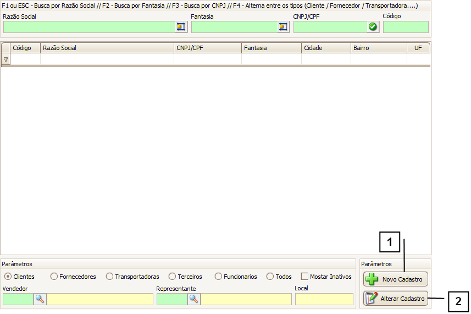Focus the Código input field
471x314 pixels.
[406, 27]
